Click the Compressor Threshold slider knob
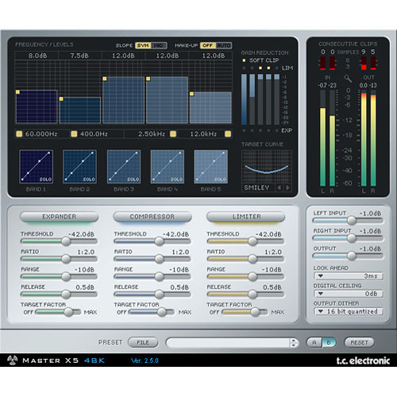 (x=159, y=241)
